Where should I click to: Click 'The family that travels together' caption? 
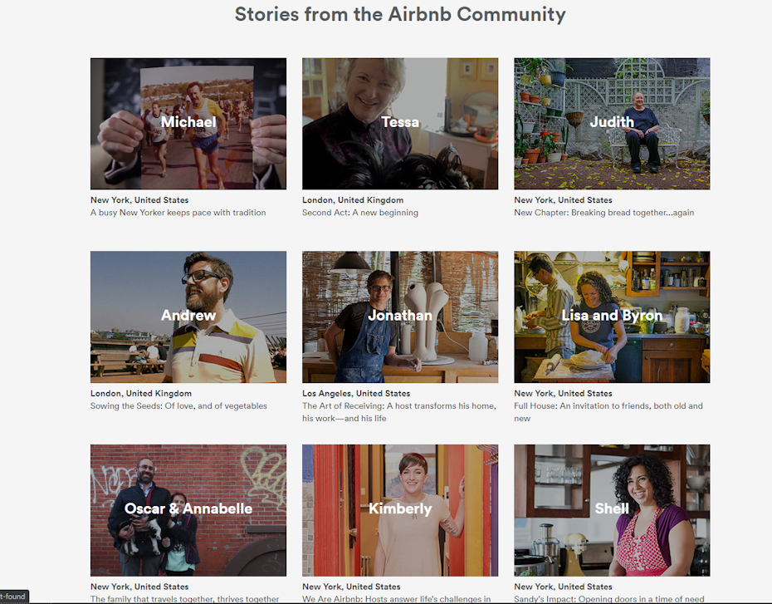coord(184,599)
